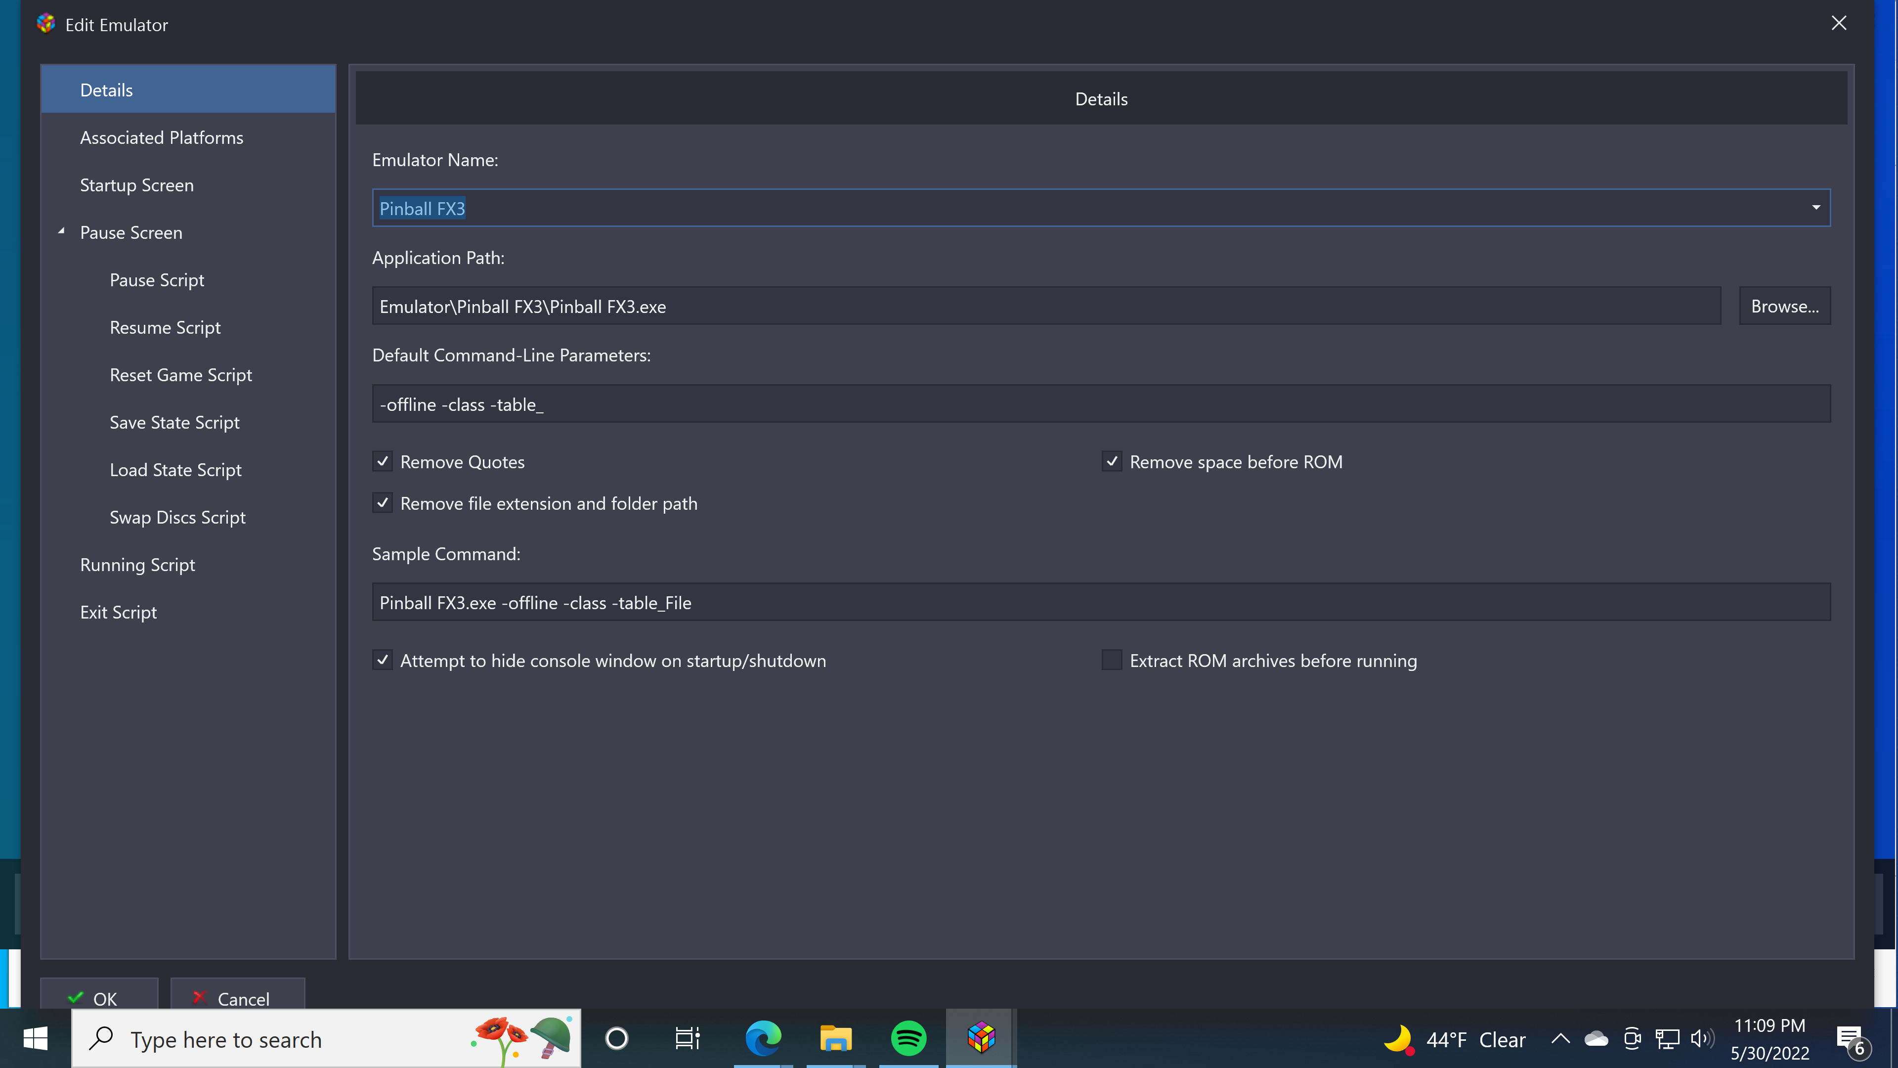Toggle Remove space before ROM
The width and height of the screenshot is (1898, 1068).
(x=1112, y=461)
